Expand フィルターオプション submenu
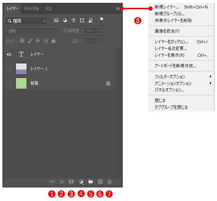Screen dimensions: 217x201 [181, 77]
